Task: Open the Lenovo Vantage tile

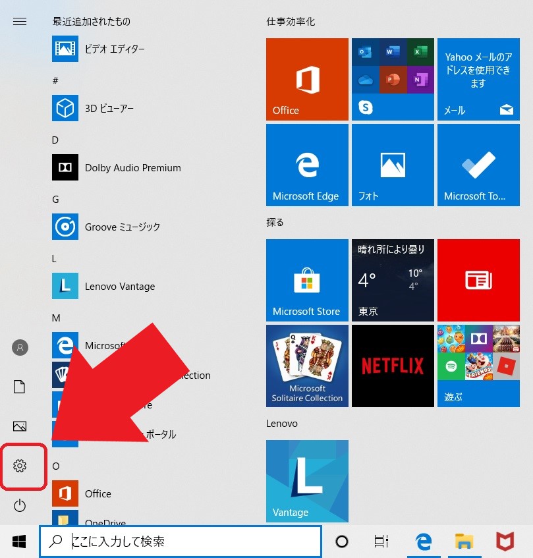Action: coord(307,481)
